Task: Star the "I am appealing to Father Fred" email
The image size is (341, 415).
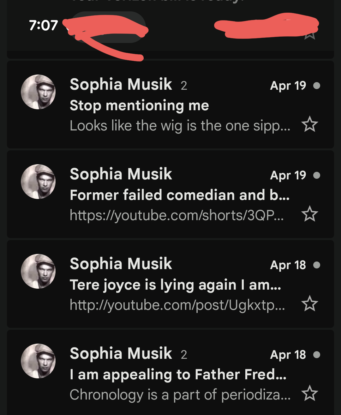Action: pos(309,393)
